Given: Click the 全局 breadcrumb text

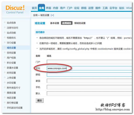Looking at the screenshot, I should [x=35, y=15].
